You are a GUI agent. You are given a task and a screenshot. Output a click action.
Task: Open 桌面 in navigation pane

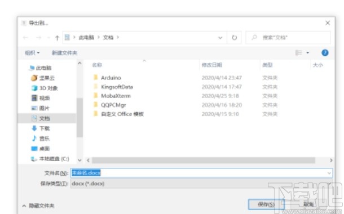pyautogui.click(x=45, y=149)
